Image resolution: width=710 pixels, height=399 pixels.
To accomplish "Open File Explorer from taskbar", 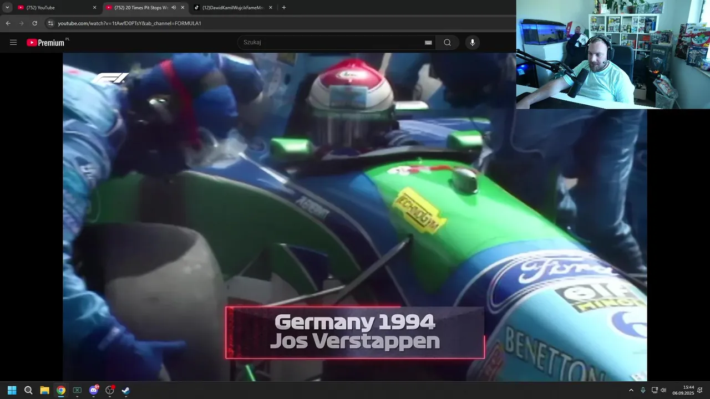I will [44, 390].
